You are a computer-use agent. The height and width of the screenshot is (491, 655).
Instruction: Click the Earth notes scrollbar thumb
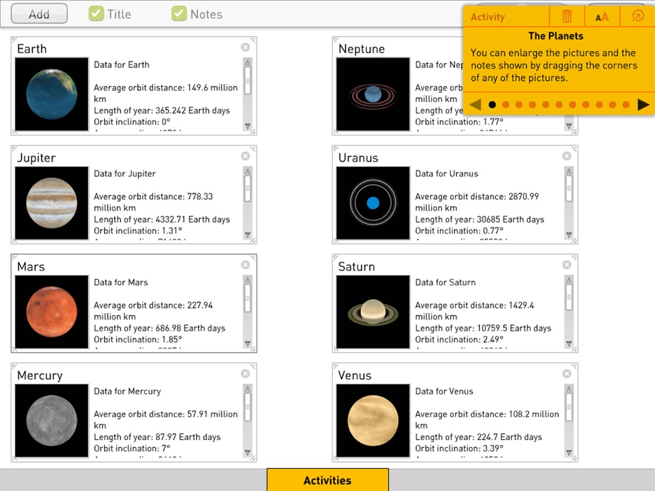pyautogui.click(x=248, y=81)
